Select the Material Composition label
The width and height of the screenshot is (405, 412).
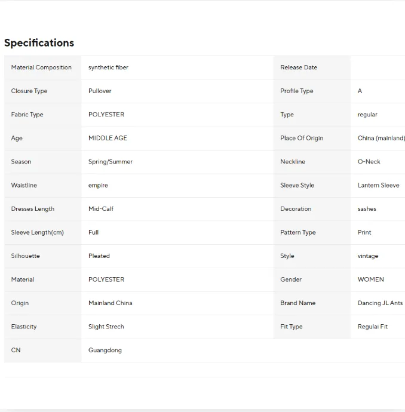(41, 67)
